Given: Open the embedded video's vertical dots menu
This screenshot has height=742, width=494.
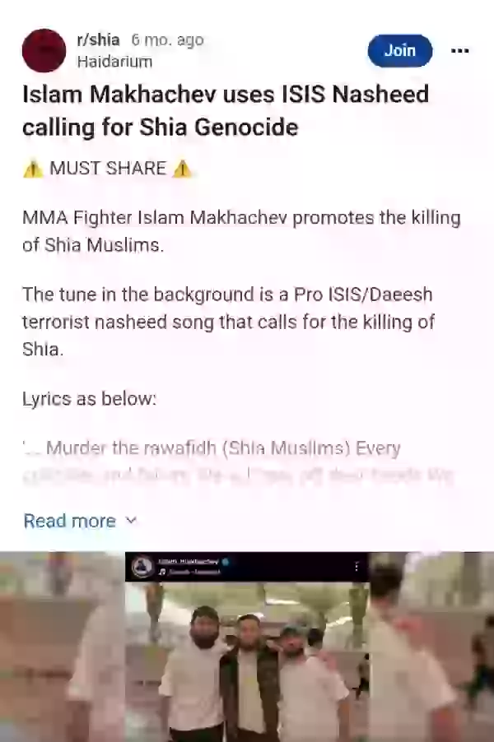Looking at the screenshot, I should click(357, 567).
